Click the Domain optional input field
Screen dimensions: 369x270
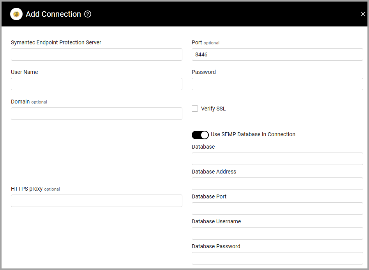coord(97,114)
